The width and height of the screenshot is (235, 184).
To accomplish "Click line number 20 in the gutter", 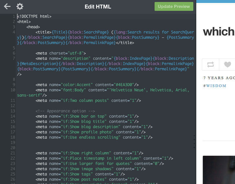I will click(13, 148).
